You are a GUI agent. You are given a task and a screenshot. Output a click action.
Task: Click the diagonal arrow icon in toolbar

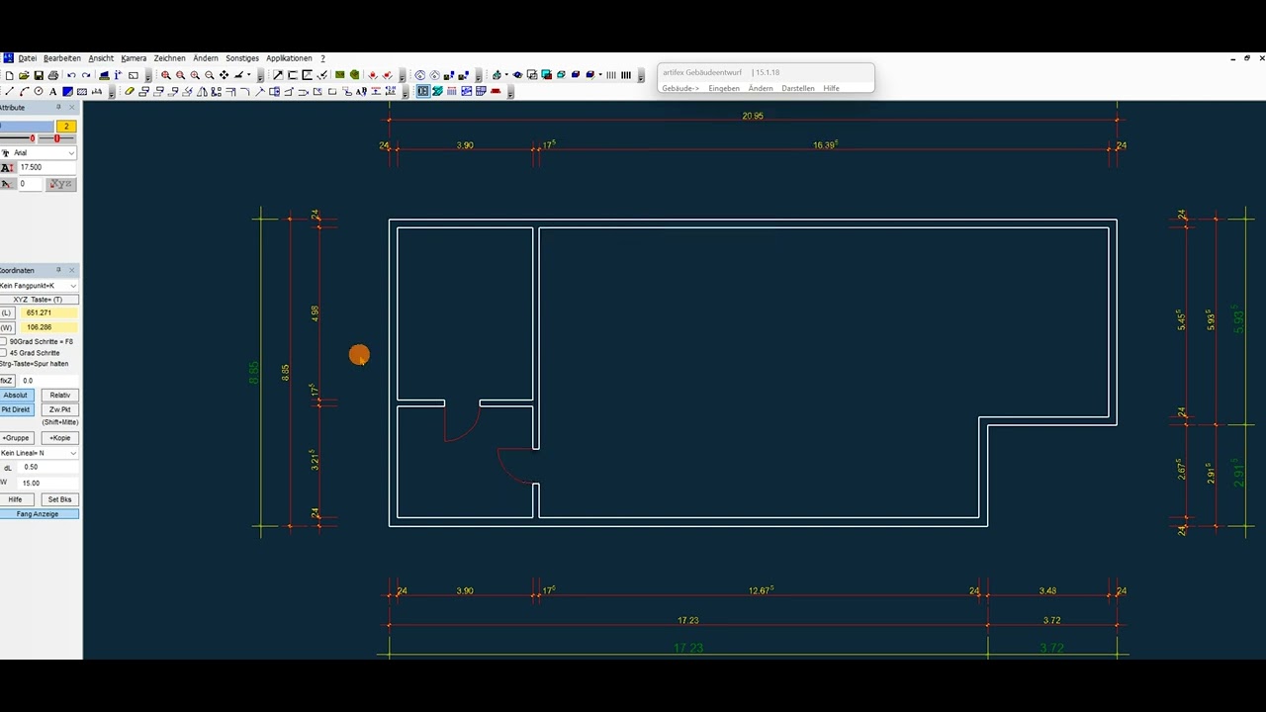tap(278, 75)
